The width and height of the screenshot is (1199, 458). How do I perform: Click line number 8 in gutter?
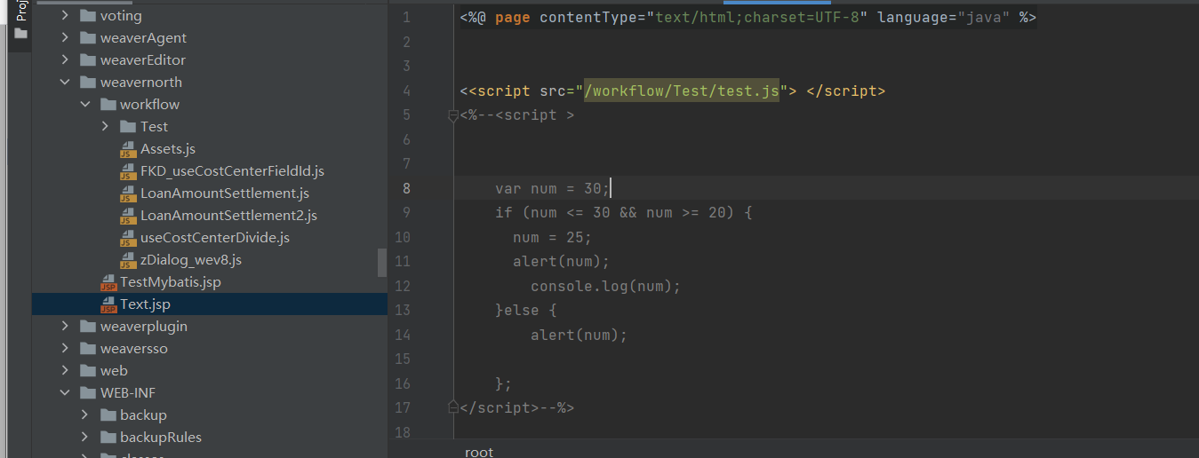[406, 188]
